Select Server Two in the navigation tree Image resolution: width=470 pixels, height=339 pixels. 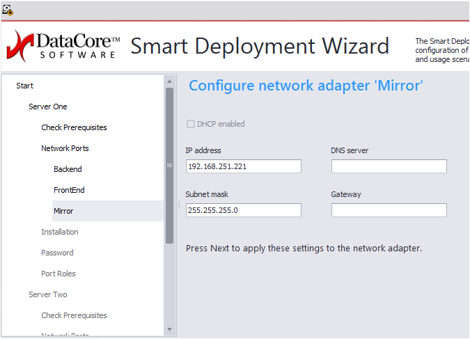48,294
